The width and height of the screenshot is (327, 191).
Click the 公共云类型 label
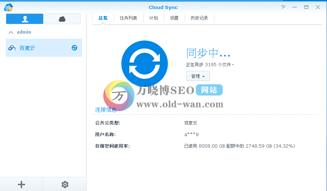coord(108,123)
